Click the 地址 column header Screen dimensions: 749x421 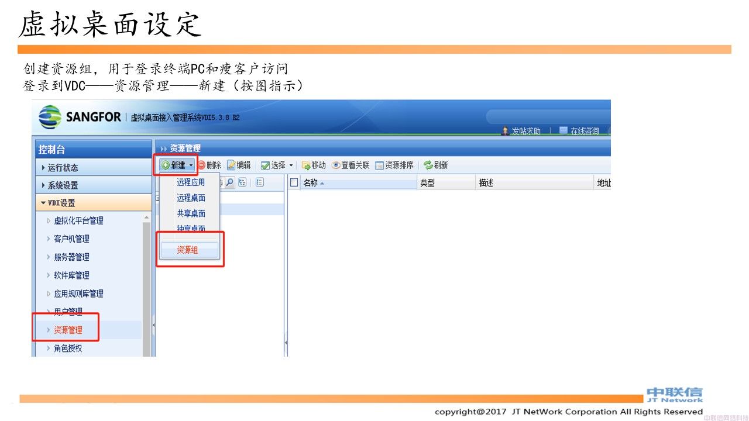(x=603, y=183)
